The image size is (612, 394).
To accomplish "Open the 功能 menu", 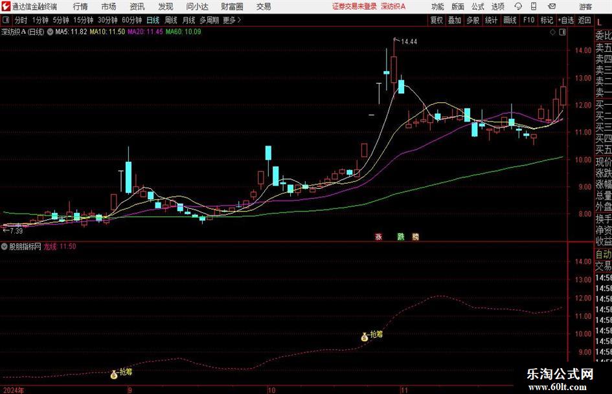I will (x=438, y=6).
